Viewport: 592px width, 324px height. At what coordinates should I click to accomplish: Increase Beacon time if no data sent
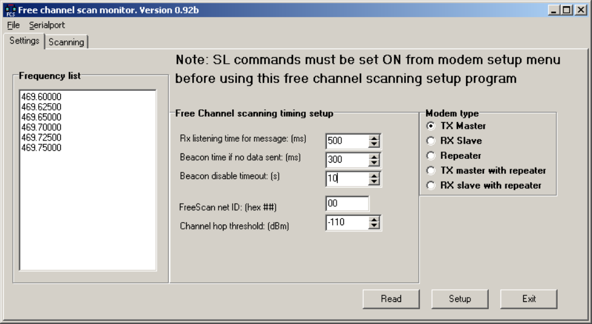point(374,157)
